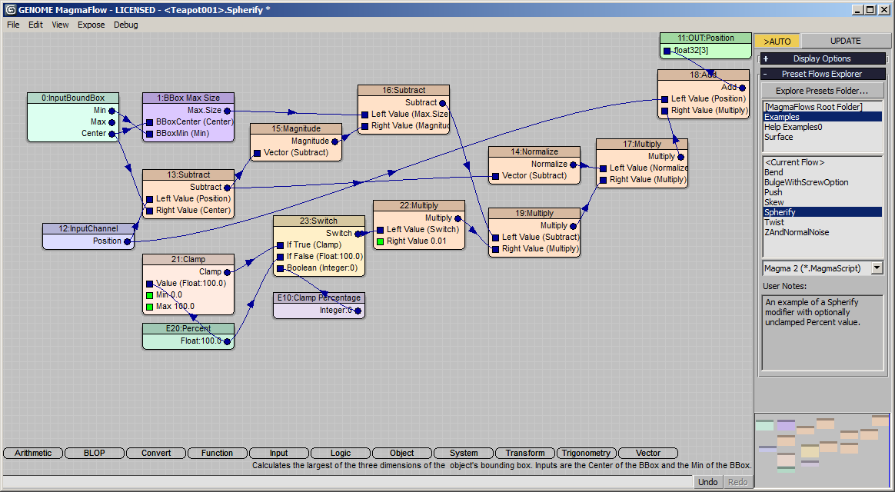Click the 14:Normalize output socket
The image size is (895, 492).
[573, 165]
